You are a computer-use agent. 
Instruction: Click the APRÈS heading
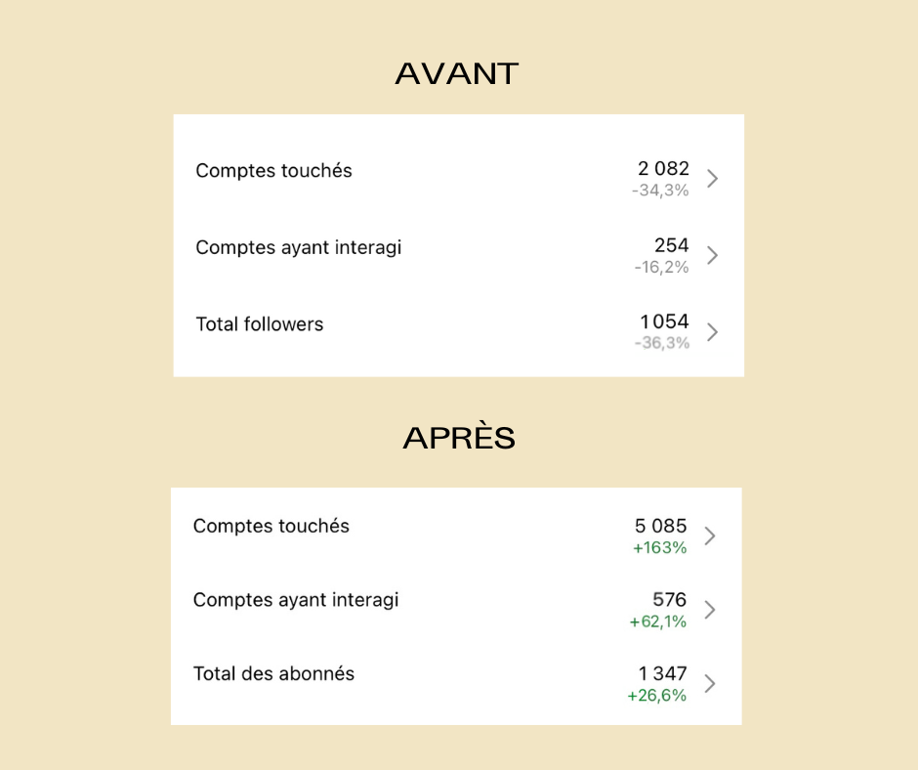coord(459,437)
